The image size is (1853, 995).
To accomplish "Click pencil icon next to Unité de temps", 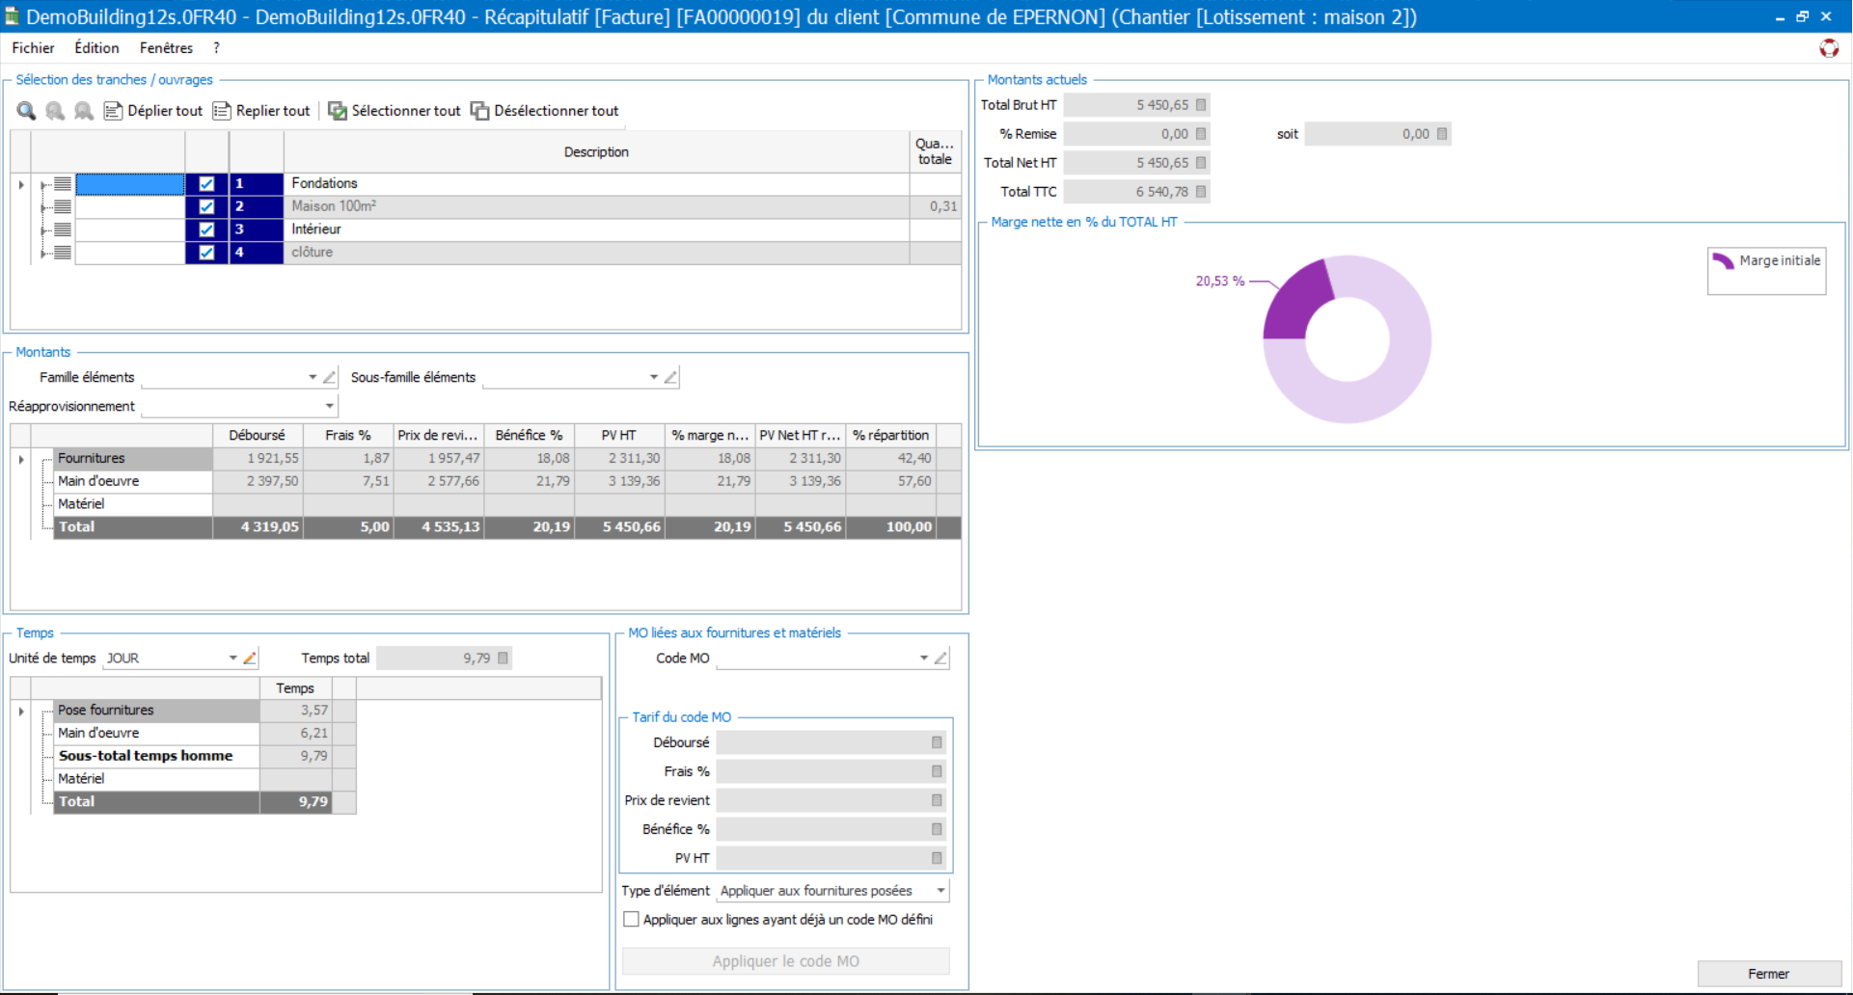I will click(250, 659).
